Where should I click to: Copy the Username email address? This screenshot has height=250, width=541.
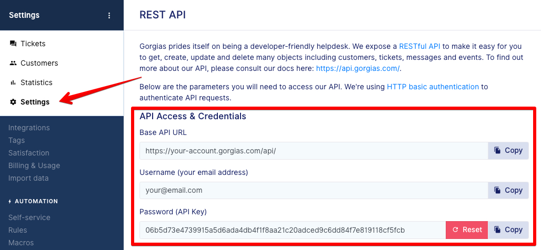click(508, 191)
